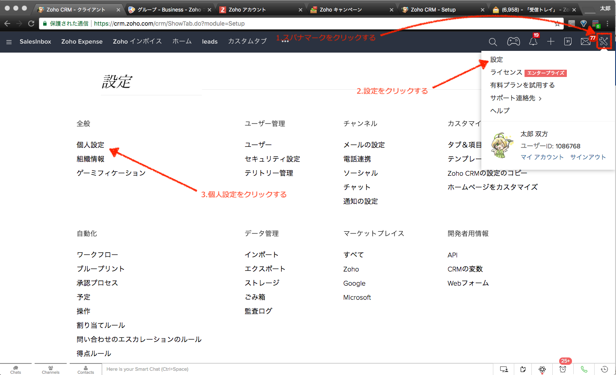The height and width of the screenshot is (375, 616).
Task: Select 設定 in the tools dropdown menu
Action: tap(497, 59)
